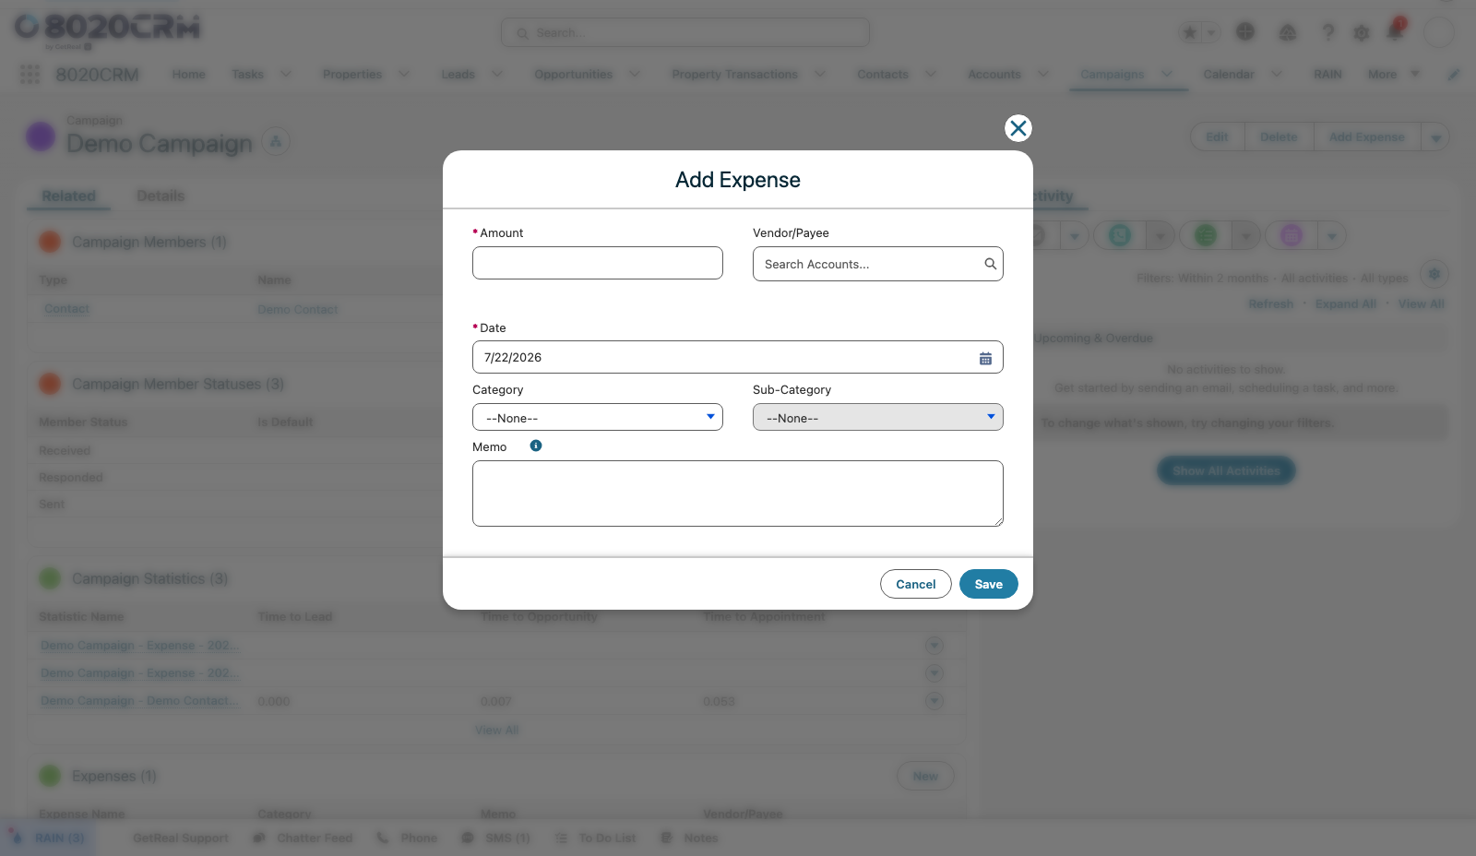This screenshot has width=1476, height=856.
Task: Open the Help question mark icon
Action: tap(1328, 32)
